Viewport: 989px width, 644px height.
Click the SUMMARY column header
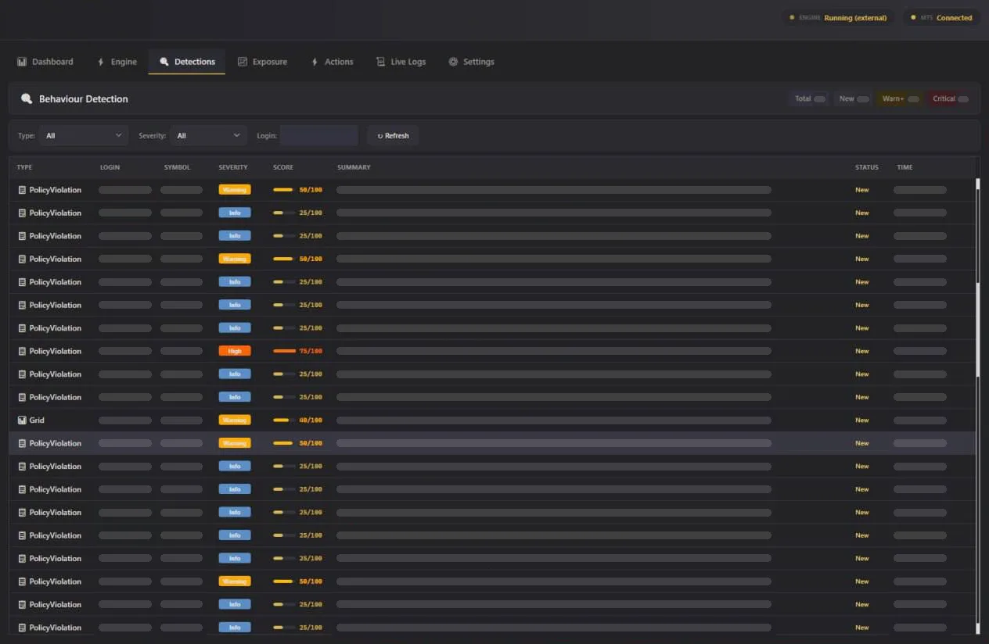click(354, 167)
